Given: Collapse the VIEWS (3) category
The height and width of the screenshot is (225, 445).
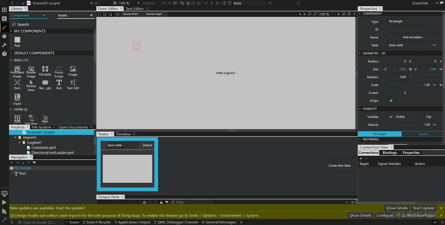Looking at the screenshot, I should tap(11, 109).
